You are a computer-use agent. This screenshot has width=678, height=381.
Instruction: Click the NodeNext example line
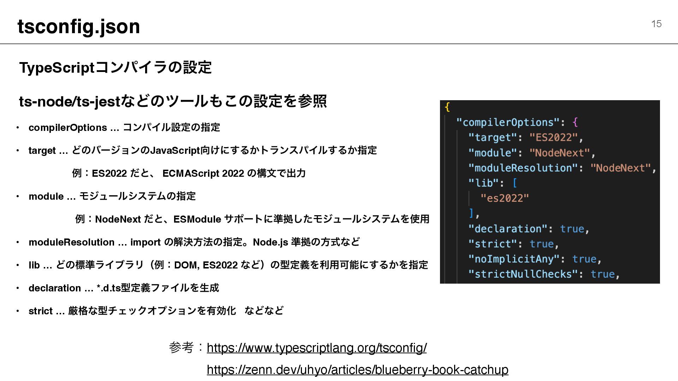pos(252,219)
